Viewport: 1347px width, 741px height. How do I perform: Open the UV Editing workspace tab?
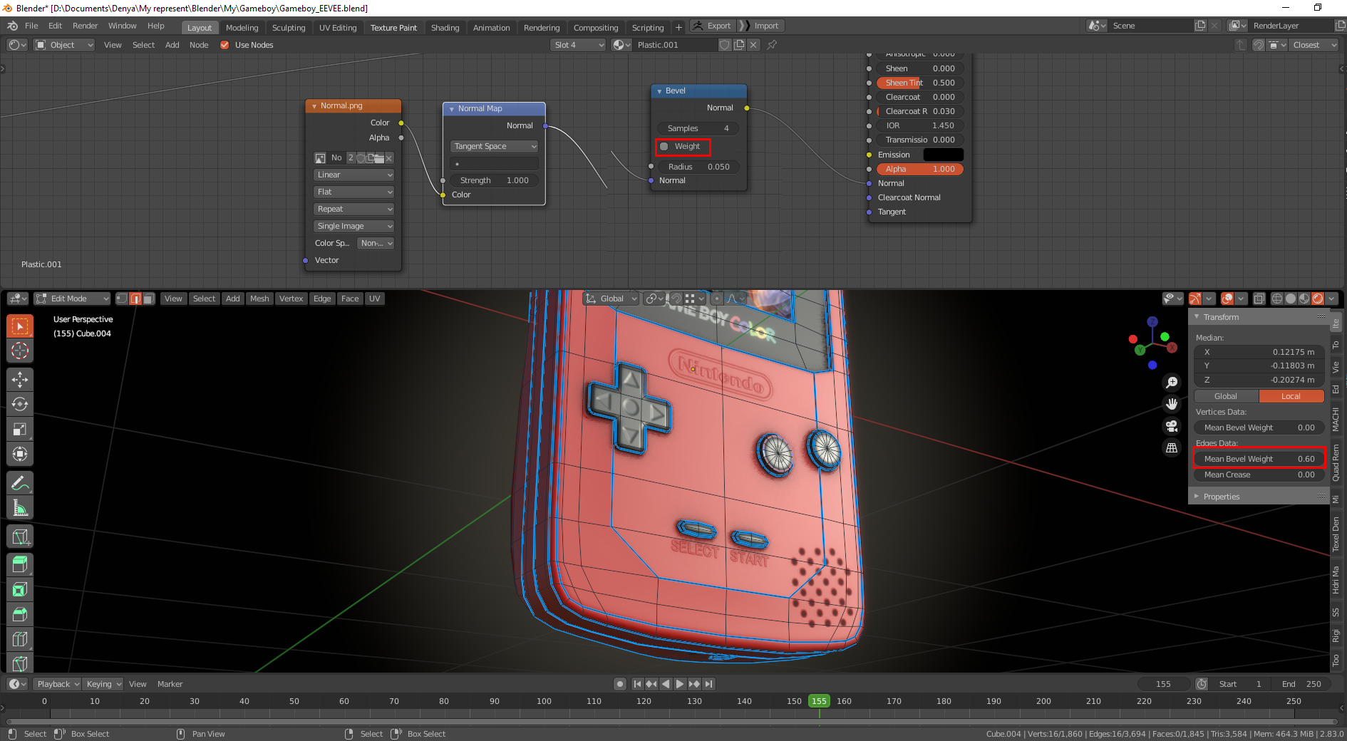coord(338,27)
